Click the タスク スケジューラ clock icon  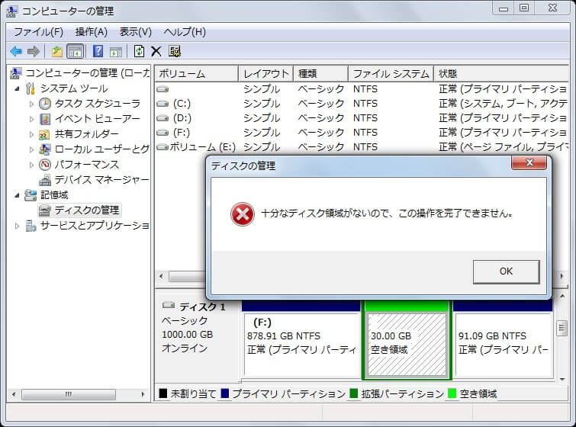tap(45, 104)
